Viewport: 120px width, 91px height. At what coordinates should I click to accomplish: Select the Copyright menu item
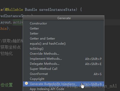(64, 79)
